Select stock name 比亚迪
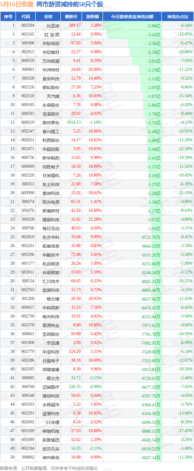194x471 pixels. click(53, 26)
